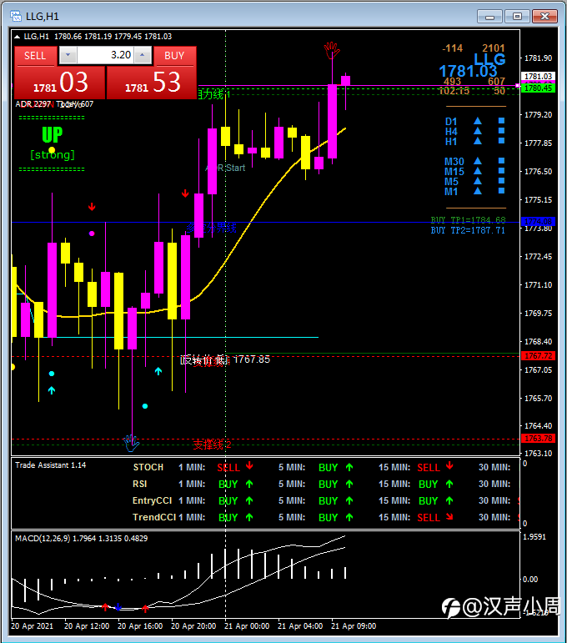Image resolution: width=567 pixels, height=643 pixels.
Task: Collapse the one-click trading panel triangle
Action: 18,37
